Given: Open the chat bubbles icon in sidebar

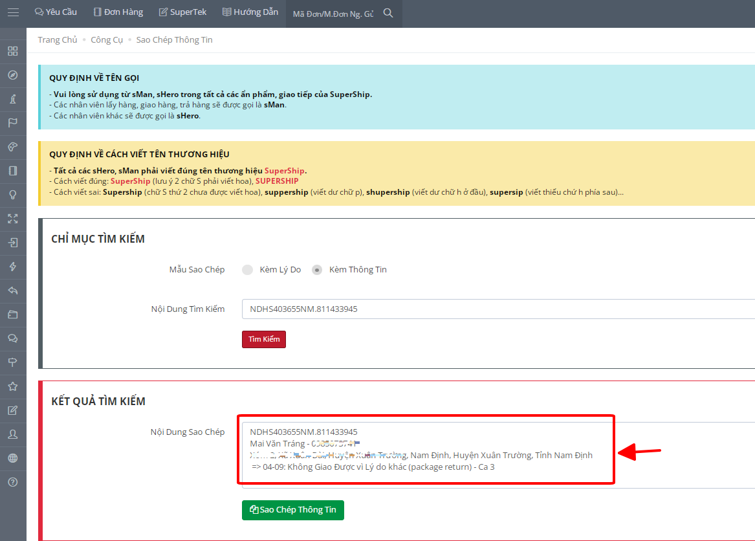Looking at the screenshot, I should click(13, 338).
